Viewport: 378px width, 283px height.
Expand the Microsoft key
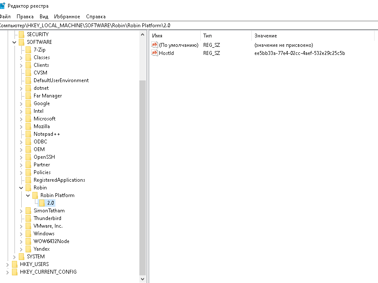tap(21, 119)
